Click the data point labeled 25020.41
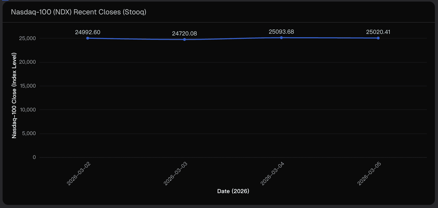 click(378, 38)
